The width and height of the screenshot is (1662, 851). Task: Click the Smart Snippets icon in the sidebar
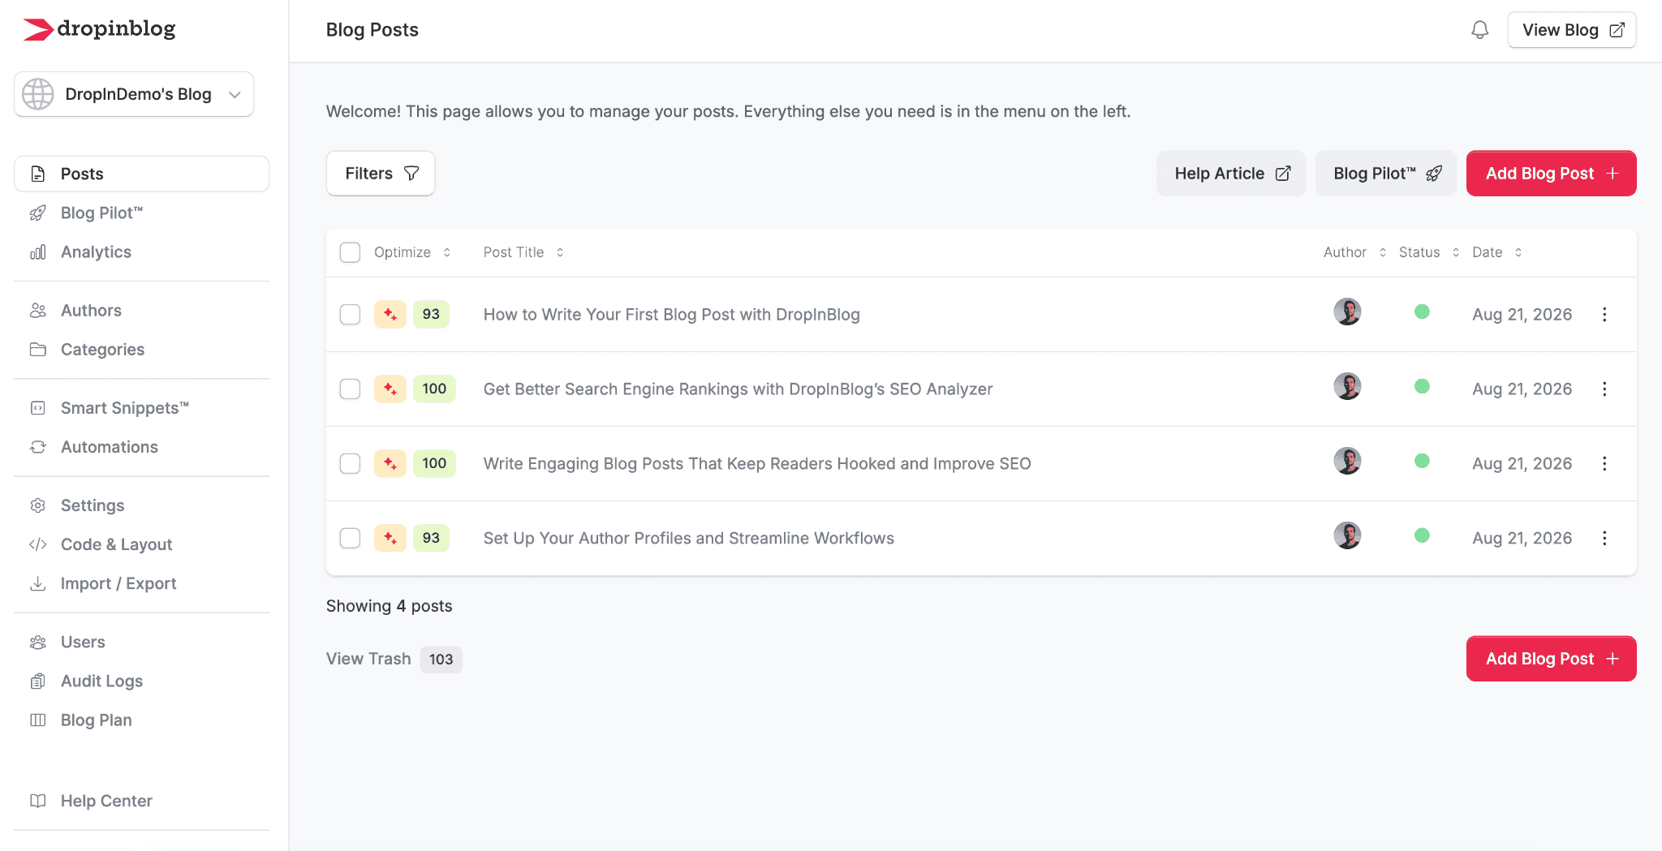(x=38, y=408)
